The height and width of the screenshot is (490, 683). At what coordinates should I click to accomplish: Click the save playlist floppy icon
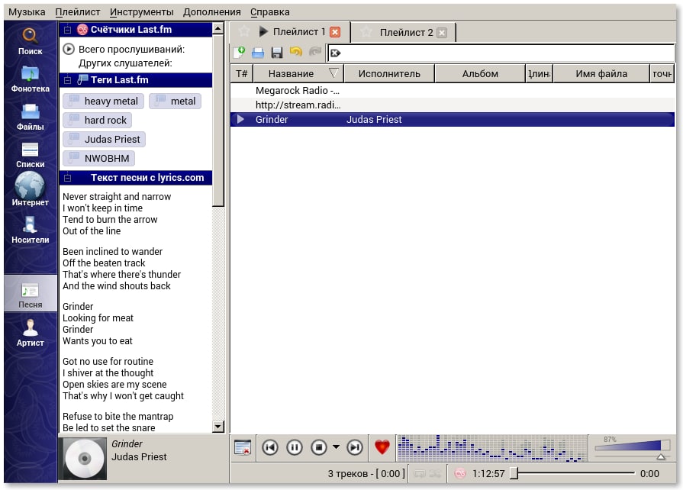(276, 53)
